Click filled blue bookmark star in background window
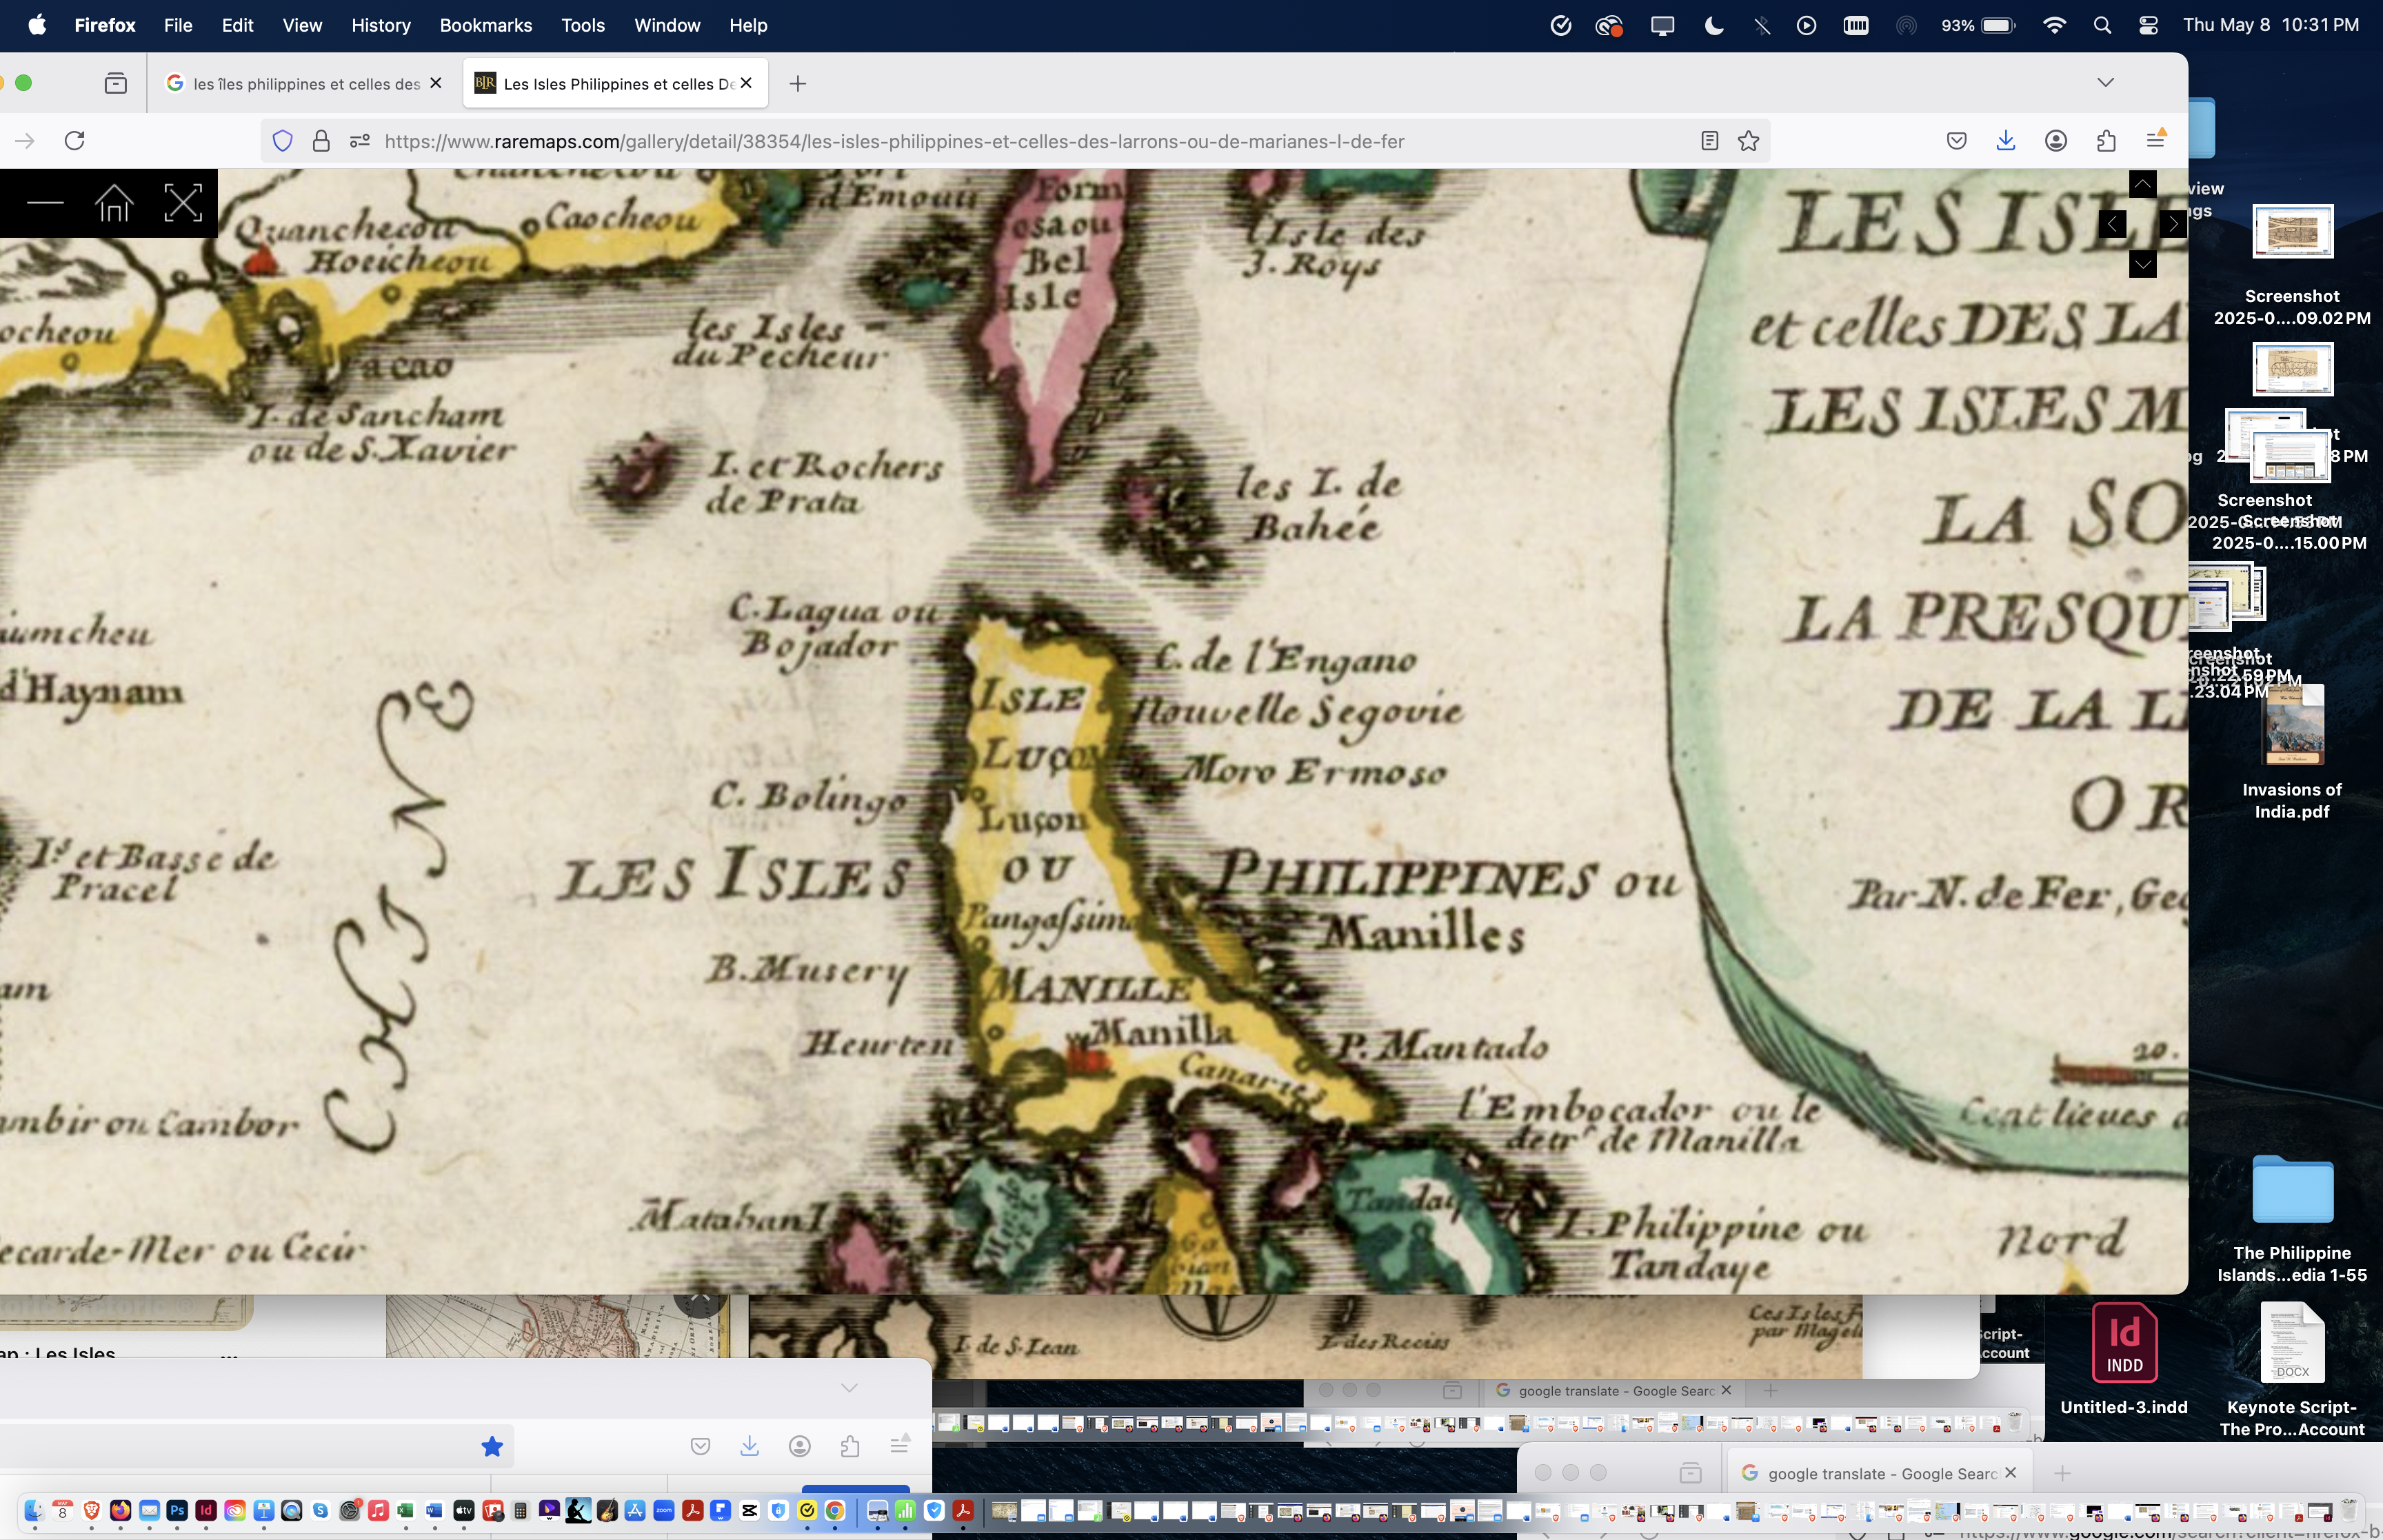Viewport: 2383px width, 1540px height. tap(491, 1446)
